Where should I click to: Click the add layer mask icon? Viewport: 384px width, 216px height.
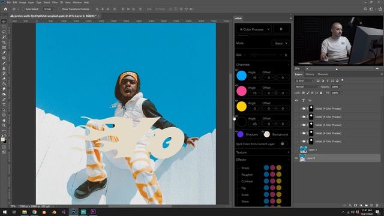[355, 205]
